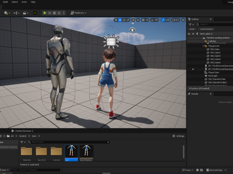Image resolution: width=233 pixels, height=174 pixels.
Task: Select SM_Cube2 in Outliner
Action: point(215,53)
